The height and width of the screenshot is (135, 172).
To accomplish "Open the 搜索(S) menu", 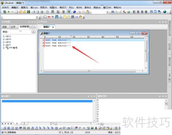I will 24,8.
